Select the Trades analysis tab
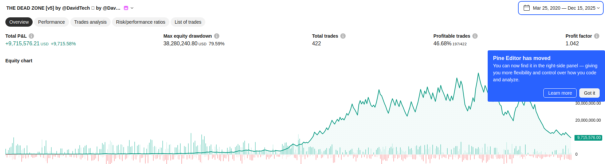The height and width of the screenshot is (164, 605). coord(90,22)
